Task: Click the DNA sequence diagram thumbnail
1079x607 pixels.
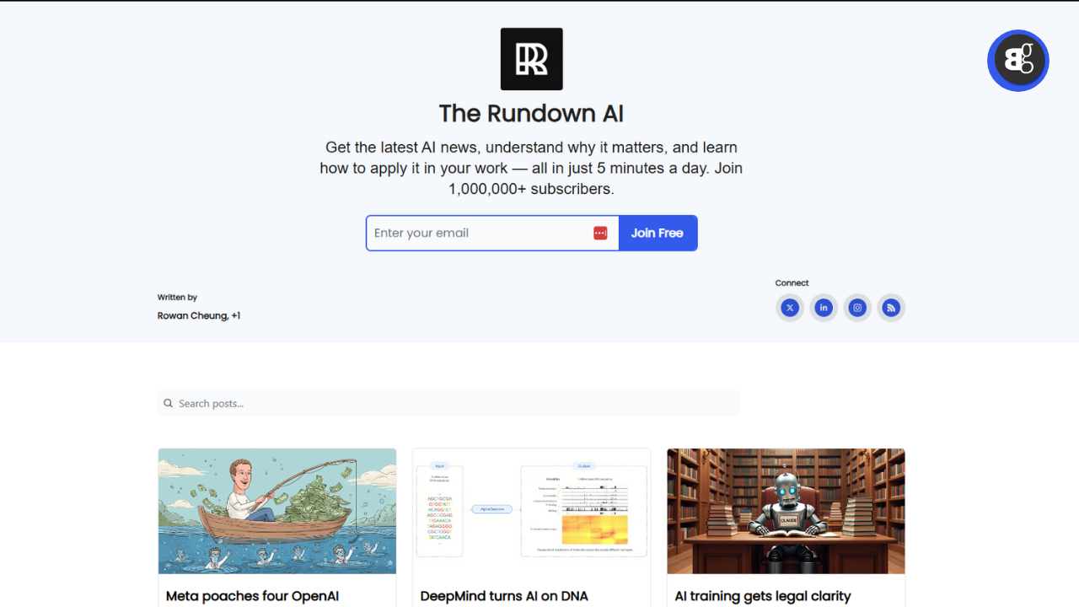Action: 532,511
